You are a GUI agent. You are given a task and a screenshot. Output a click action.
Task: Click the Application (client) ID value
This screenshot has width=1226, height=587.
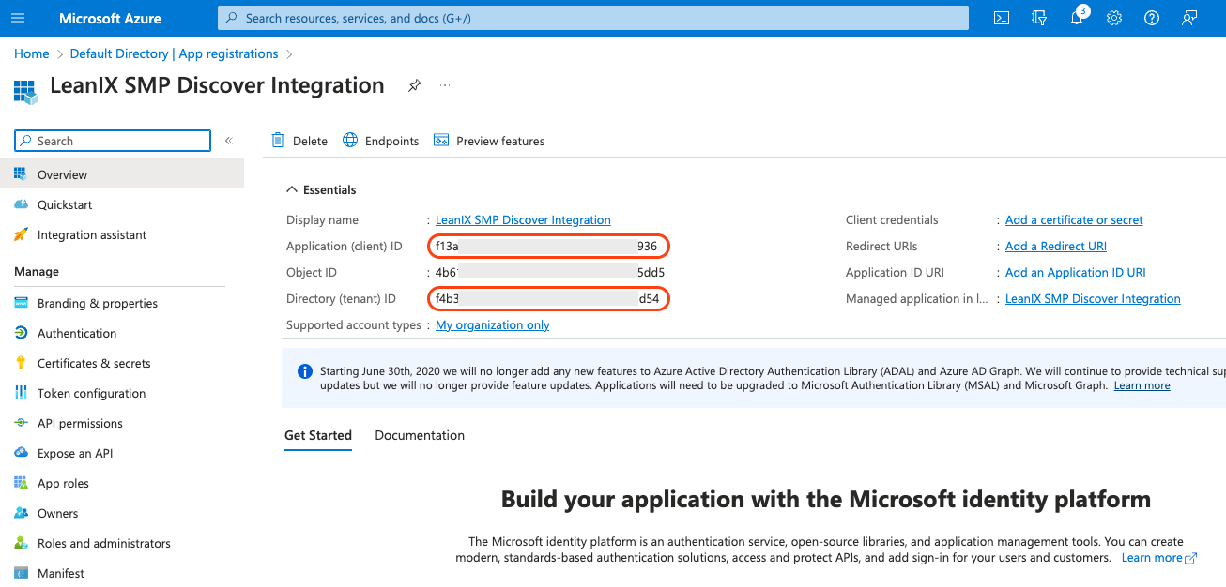tap(547, 247)
